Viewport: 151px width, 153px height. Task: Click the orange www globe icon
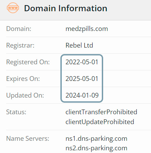[13, 8]
